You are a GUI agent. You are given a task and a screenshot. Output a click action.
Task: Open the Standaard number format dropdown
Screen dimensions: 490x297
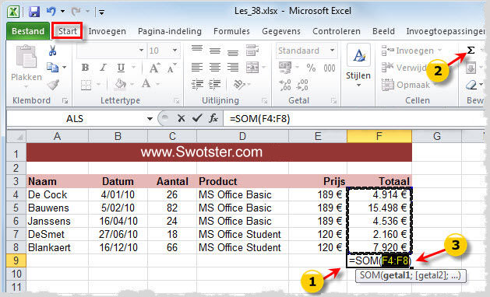332,51
